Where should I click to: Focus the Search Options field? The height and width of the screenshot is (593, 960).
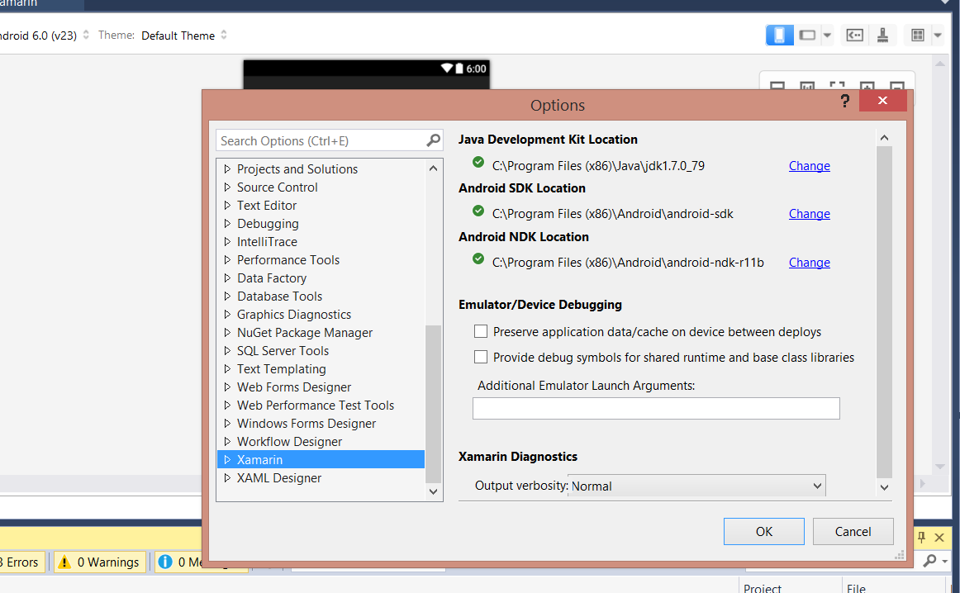point(329,140)
